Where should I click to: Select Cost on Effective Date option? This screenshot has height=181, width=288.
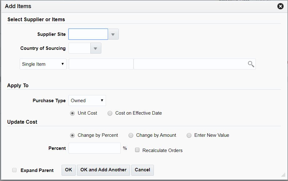110,113
